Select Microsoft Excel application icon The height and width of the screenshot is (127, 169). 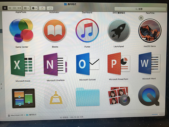pos(22,65)
